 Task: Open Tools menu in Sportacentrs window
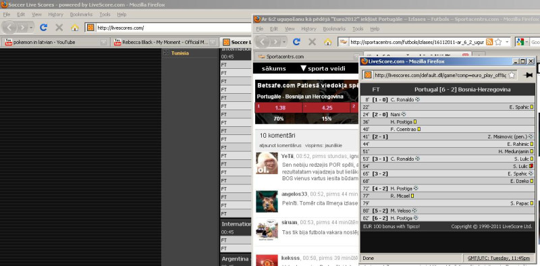point(358,29)
